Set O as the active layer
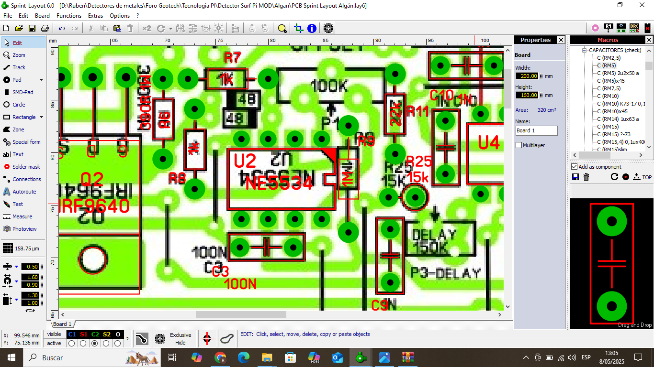This screenshot has width=654, height=367. [118, 343]
